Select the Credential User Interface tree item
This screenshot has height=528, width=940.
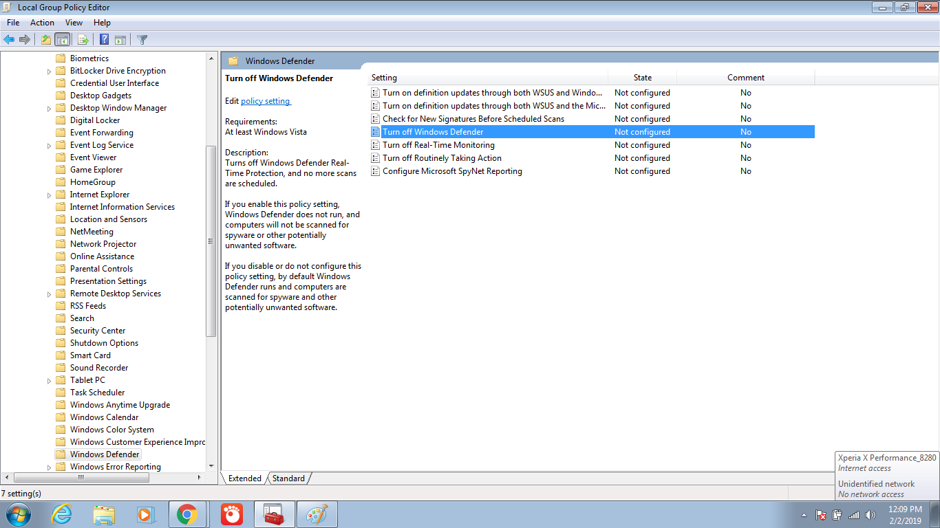point(114,83)
